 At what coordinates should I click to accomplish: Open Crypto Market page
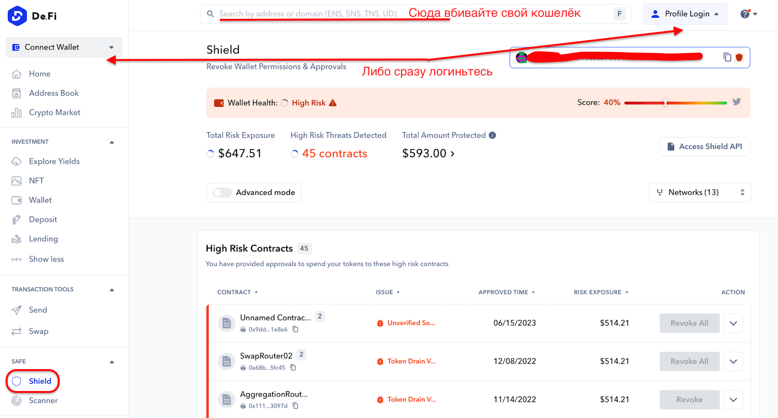coord(55,113)
